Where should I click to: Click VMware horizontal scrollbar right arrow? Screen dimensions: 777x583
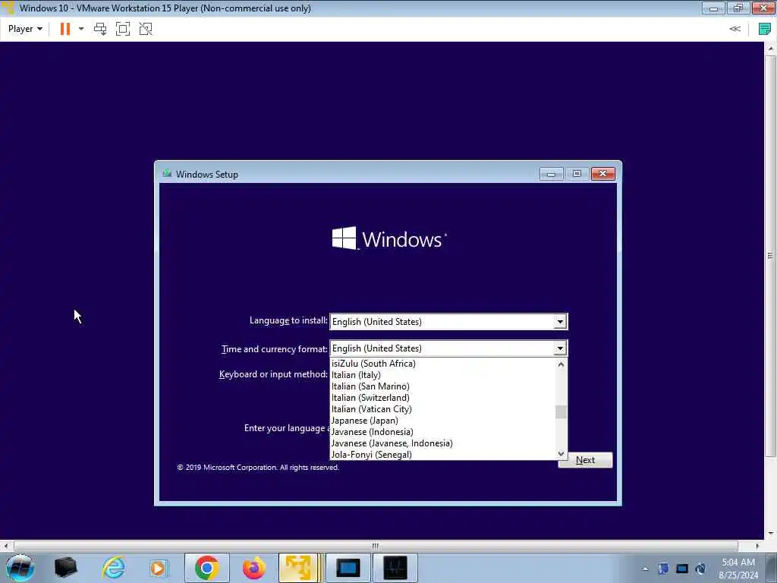pos(758,546)
